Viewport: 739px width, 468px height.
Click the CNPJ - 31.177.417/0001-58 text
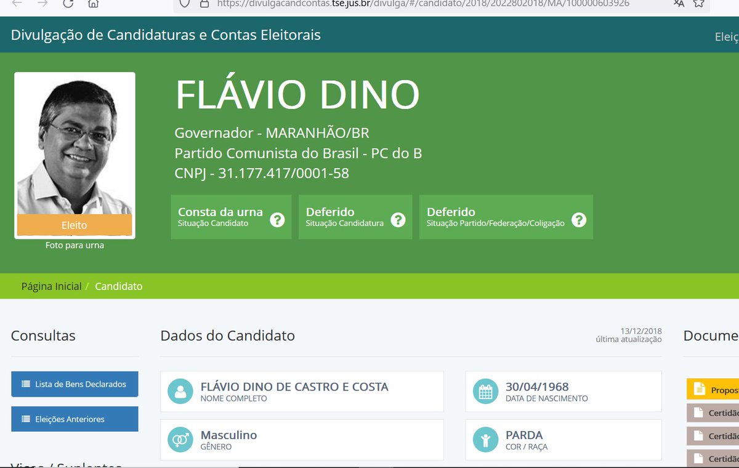pos(262,173)
